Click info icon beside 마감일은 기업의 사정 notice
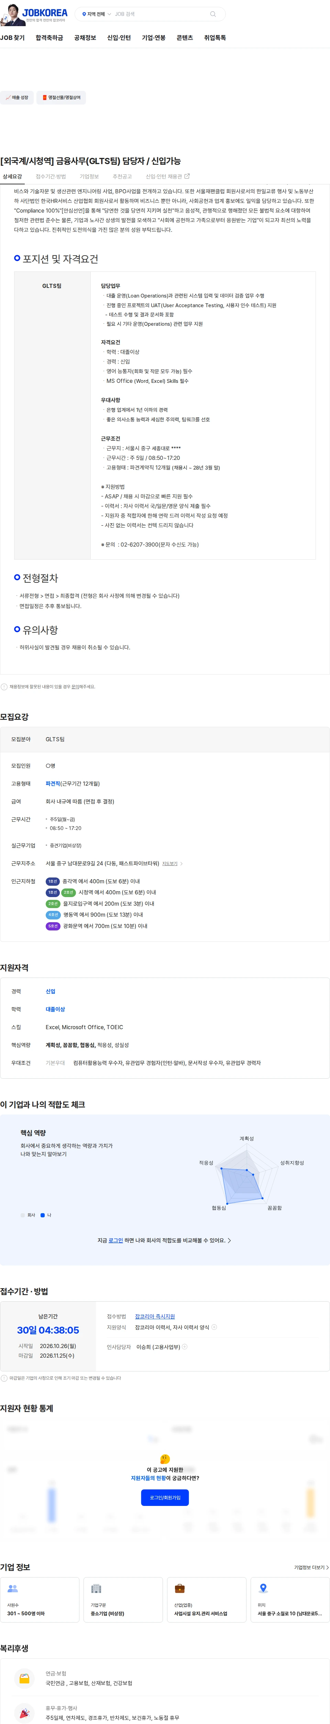 (4, 1378)
